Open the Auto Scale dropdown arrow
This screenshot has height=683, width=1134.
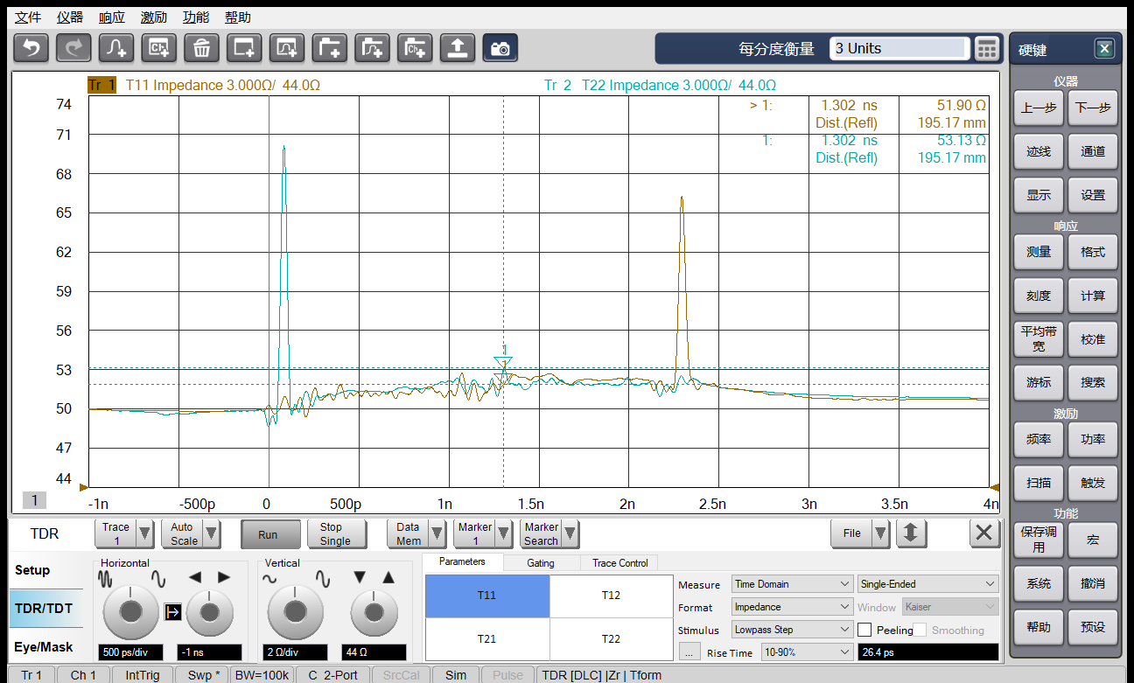pyautogui.click(x=211, y=533)
